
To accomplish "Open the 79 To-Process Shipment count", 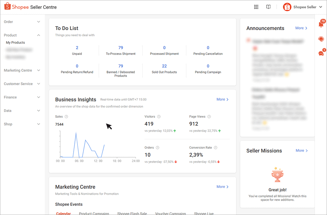I will [x=121, y=48].
